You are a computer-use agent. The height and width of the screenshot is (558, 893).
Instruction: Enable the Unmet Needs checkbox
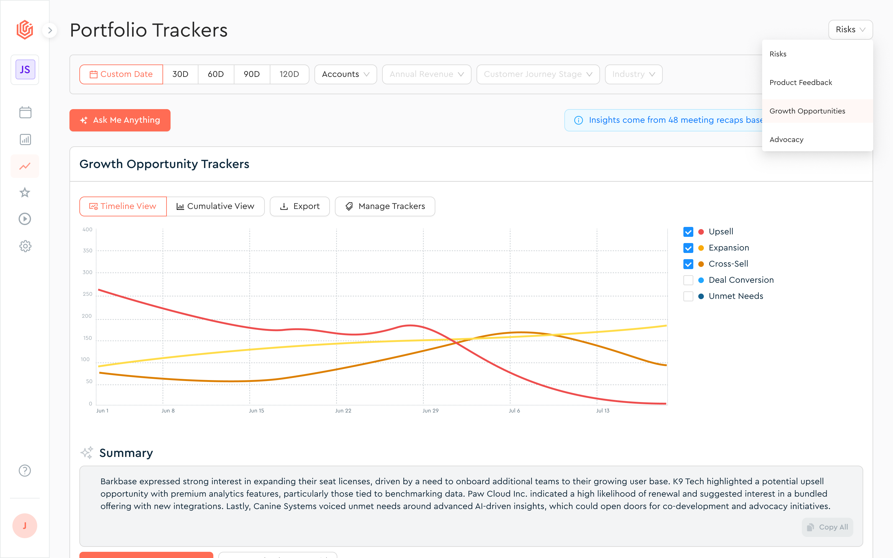point(688,296)
